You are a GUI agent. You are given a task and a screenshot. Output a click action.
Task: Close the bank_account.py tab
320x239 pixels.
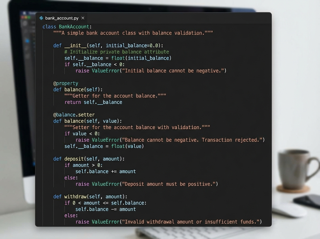click(83, 18)
